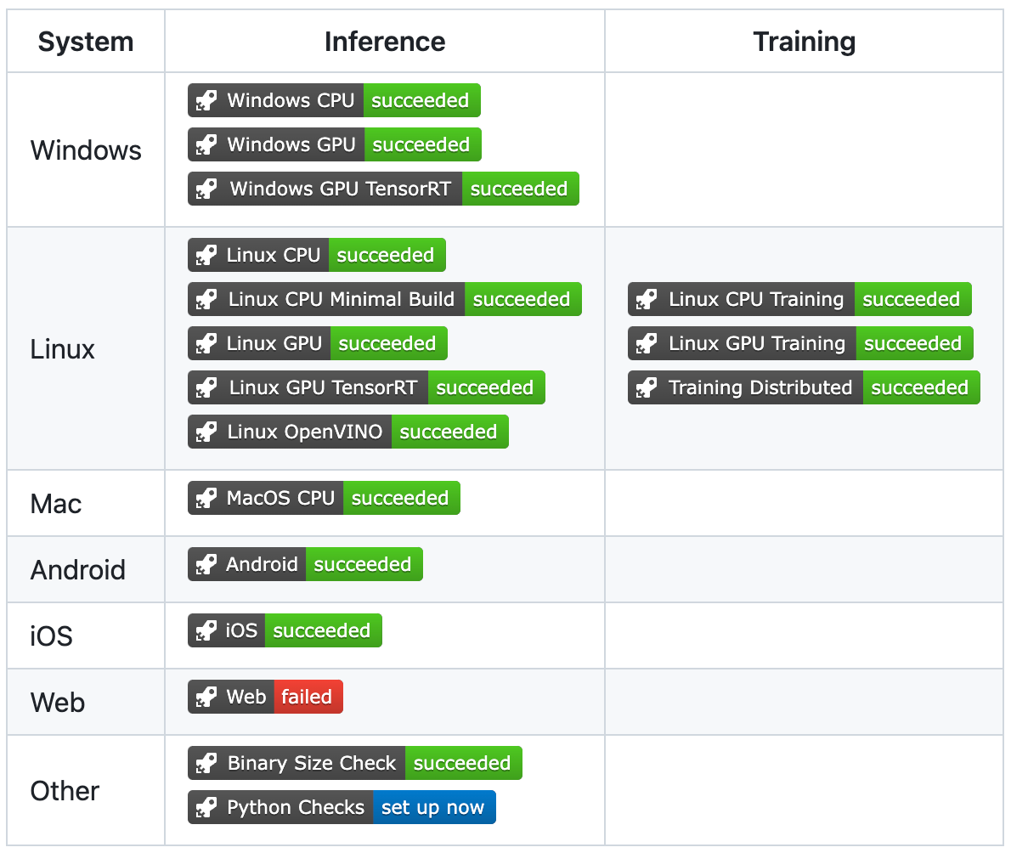
Task: Open the Linux GPU Training pipeline badge
Action: click(x=756, y=344)
